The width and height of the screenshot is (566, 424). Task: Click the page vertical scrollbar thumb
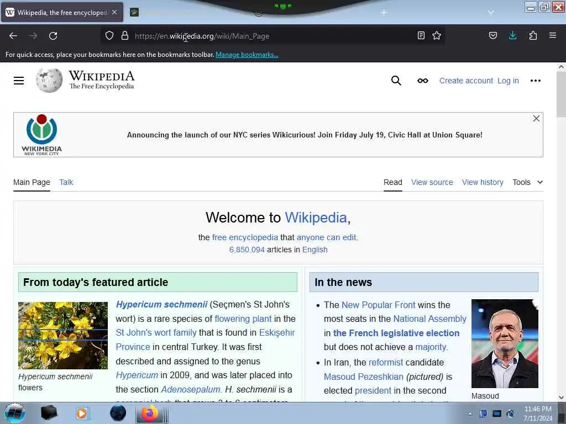pyautogui.click(x=561, y=94)
